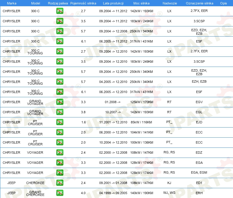This screenshot has height=198, width=233.
Task: Click fuel icon in 300 C 2.7FX, EER row ending 11.2012
Action: tap(60, 11)
